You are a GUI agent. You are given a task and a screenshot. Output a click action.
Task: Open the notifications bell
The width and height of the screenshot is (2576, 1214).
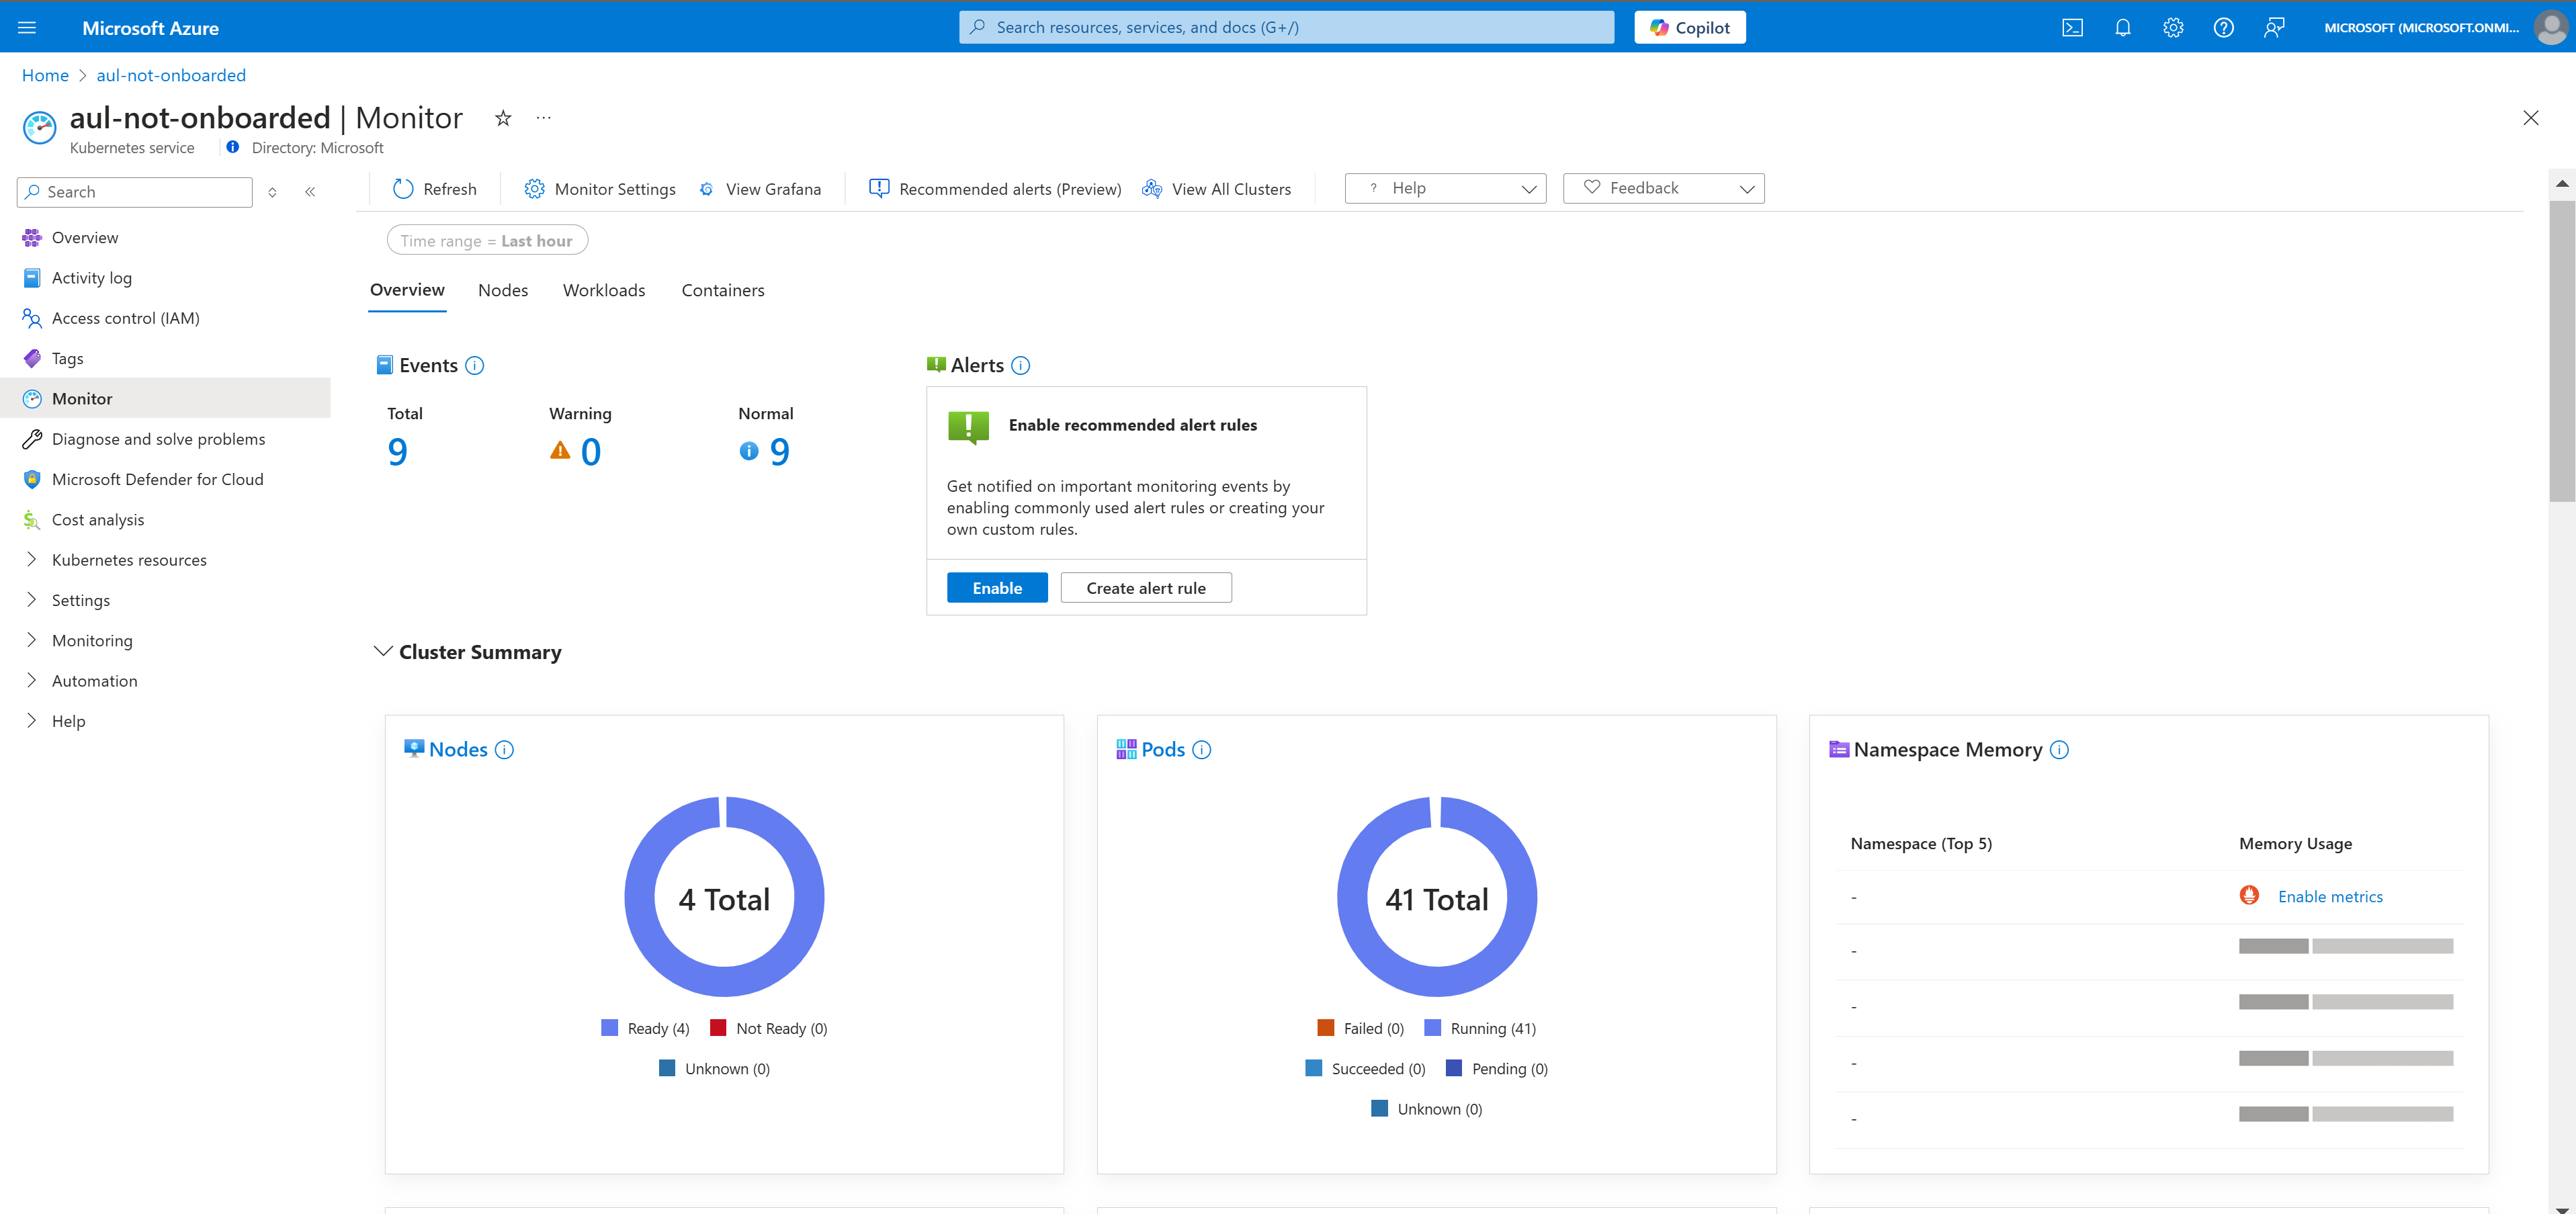pos(2123,27)
